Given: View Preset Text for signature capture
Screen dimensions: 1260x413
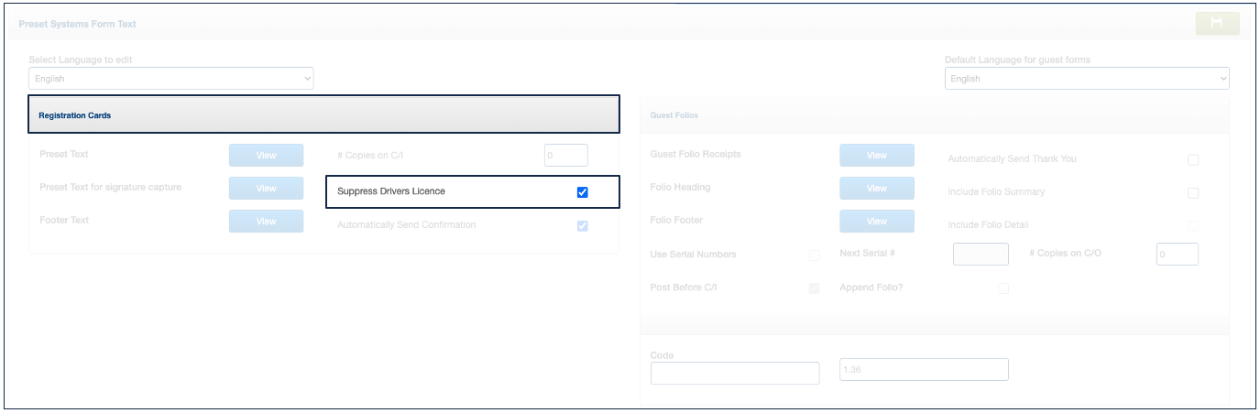Looking at the screenshot, I should pyautogui.click(x=266, y=189).
